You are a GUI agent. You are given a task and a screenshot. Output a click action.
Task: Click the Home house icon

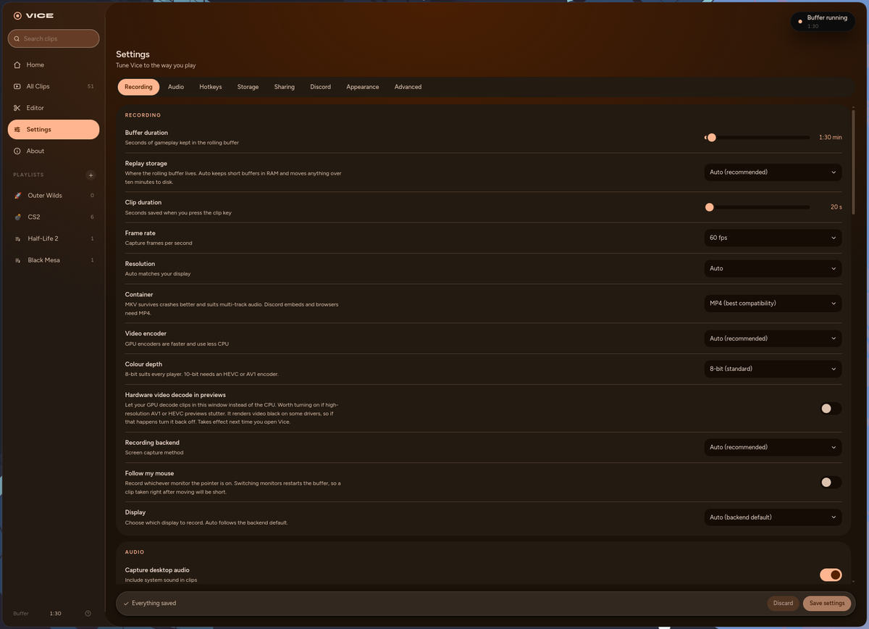click(x=17, y=64)
